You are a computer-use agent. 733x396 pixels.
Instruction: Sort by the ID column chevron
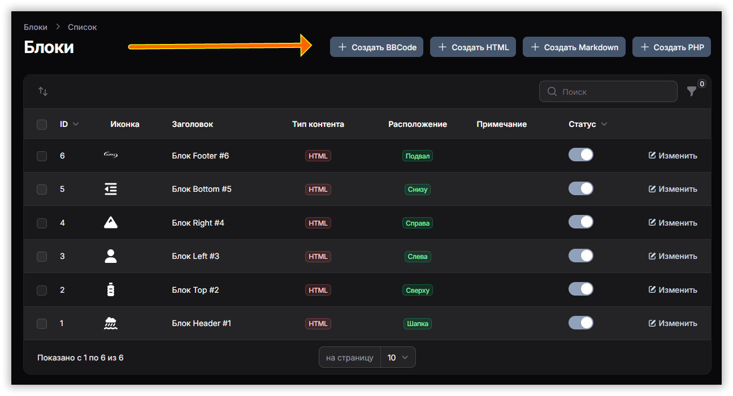click(x=76, y=124)
